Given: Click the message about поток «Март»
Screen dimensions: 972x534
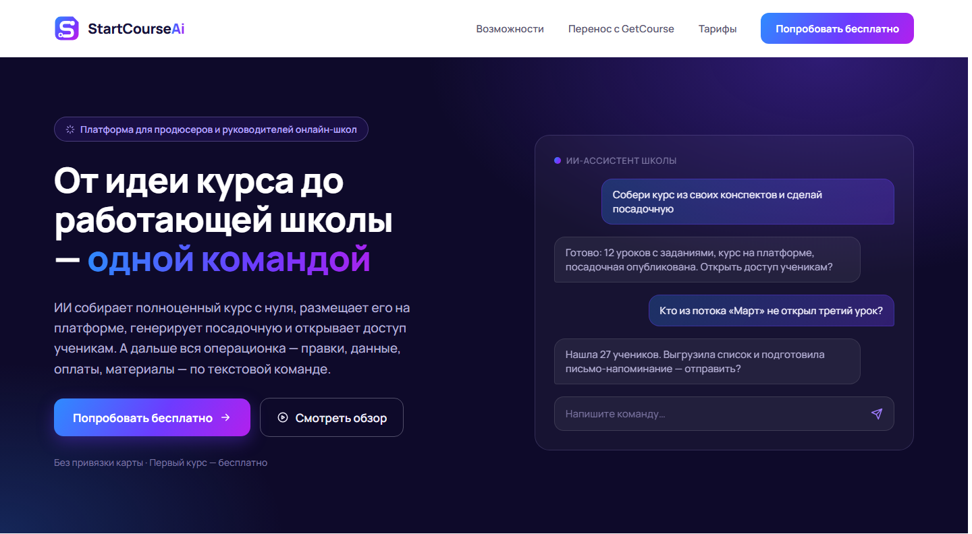Looking at the screenshot, I should pyautogui.click(x=772, y=311).
